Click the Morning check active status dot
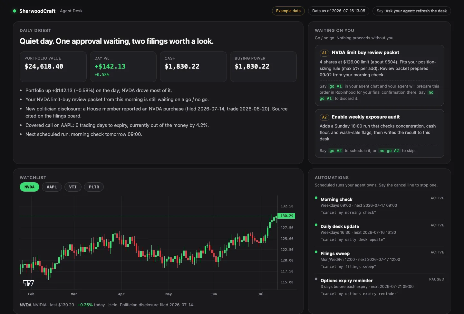464x314 pixels. click(316, 198)
